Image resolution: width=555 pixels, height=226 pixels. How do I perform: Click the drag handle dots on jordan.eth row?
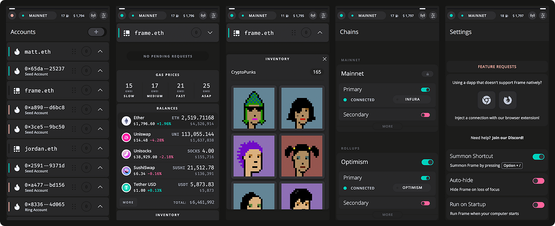(74, 148)
